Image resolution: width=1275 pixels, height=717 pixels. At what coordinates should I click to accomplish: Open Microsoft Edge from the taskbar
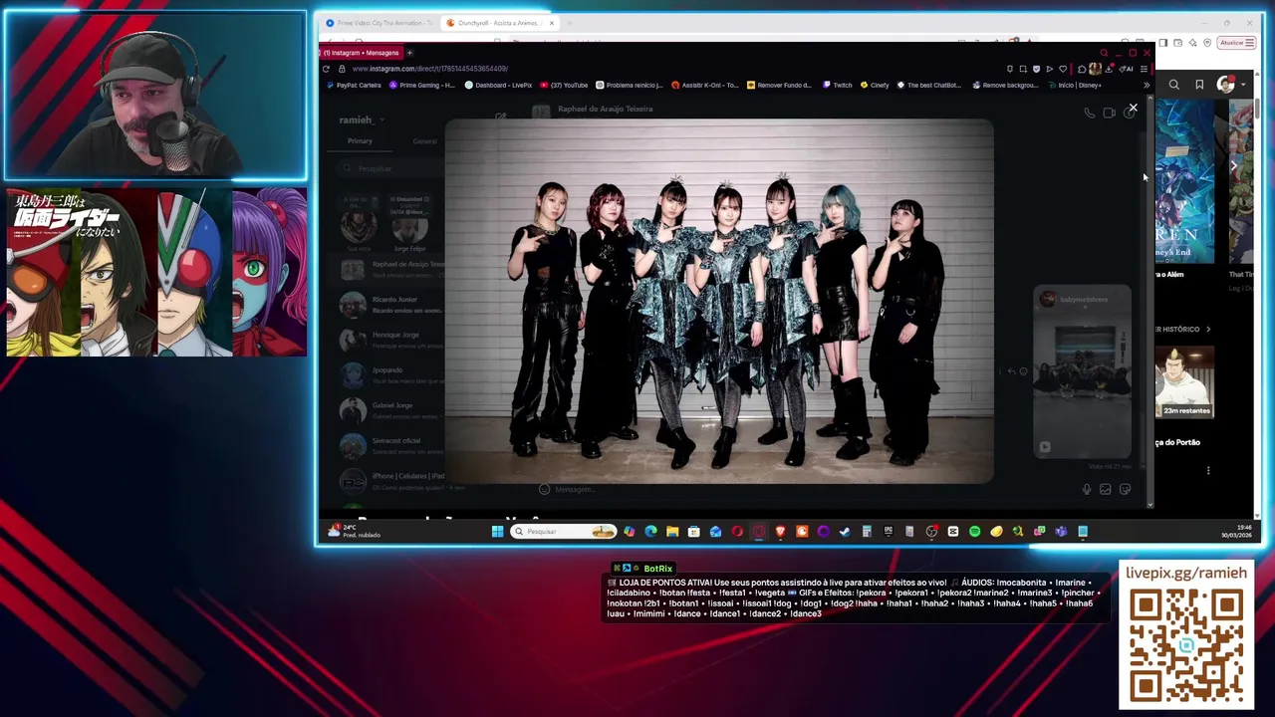[650, 532]
